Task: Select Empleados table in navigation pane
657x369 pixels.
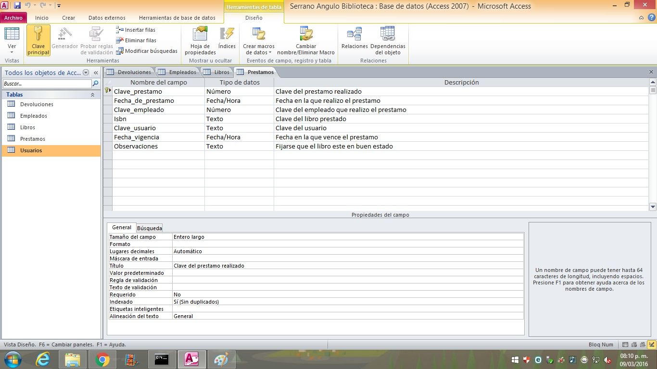Action: tap(34, 116)
